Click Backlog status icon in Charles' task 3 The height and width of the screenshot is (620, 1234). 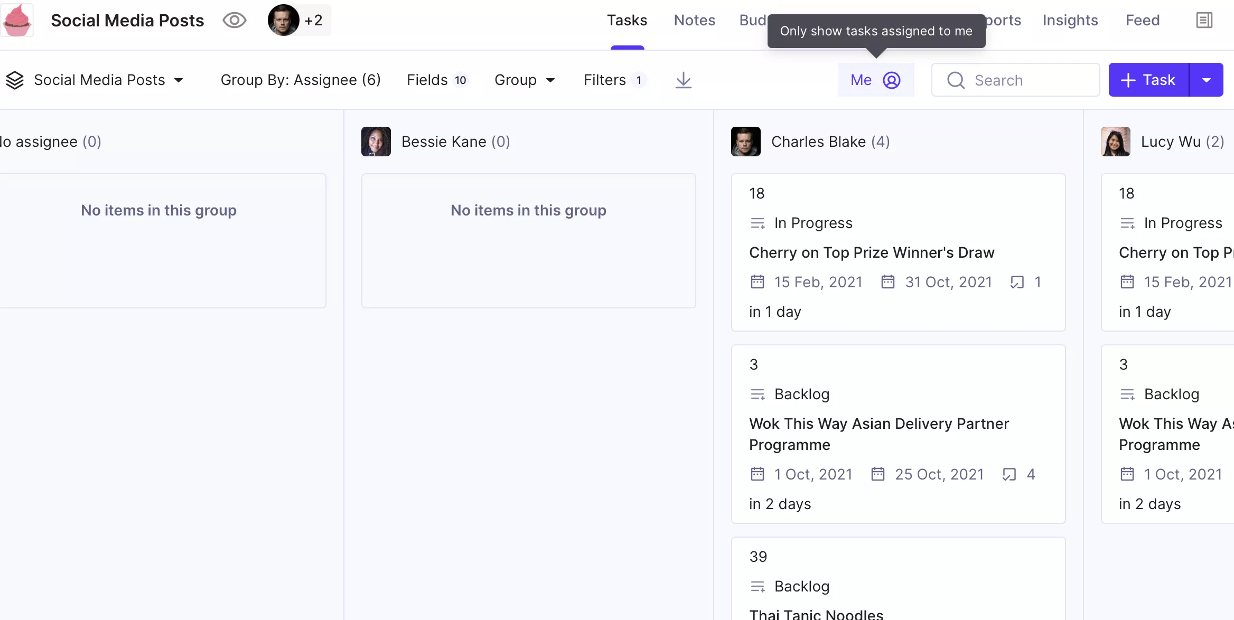(x=758, y=394)
